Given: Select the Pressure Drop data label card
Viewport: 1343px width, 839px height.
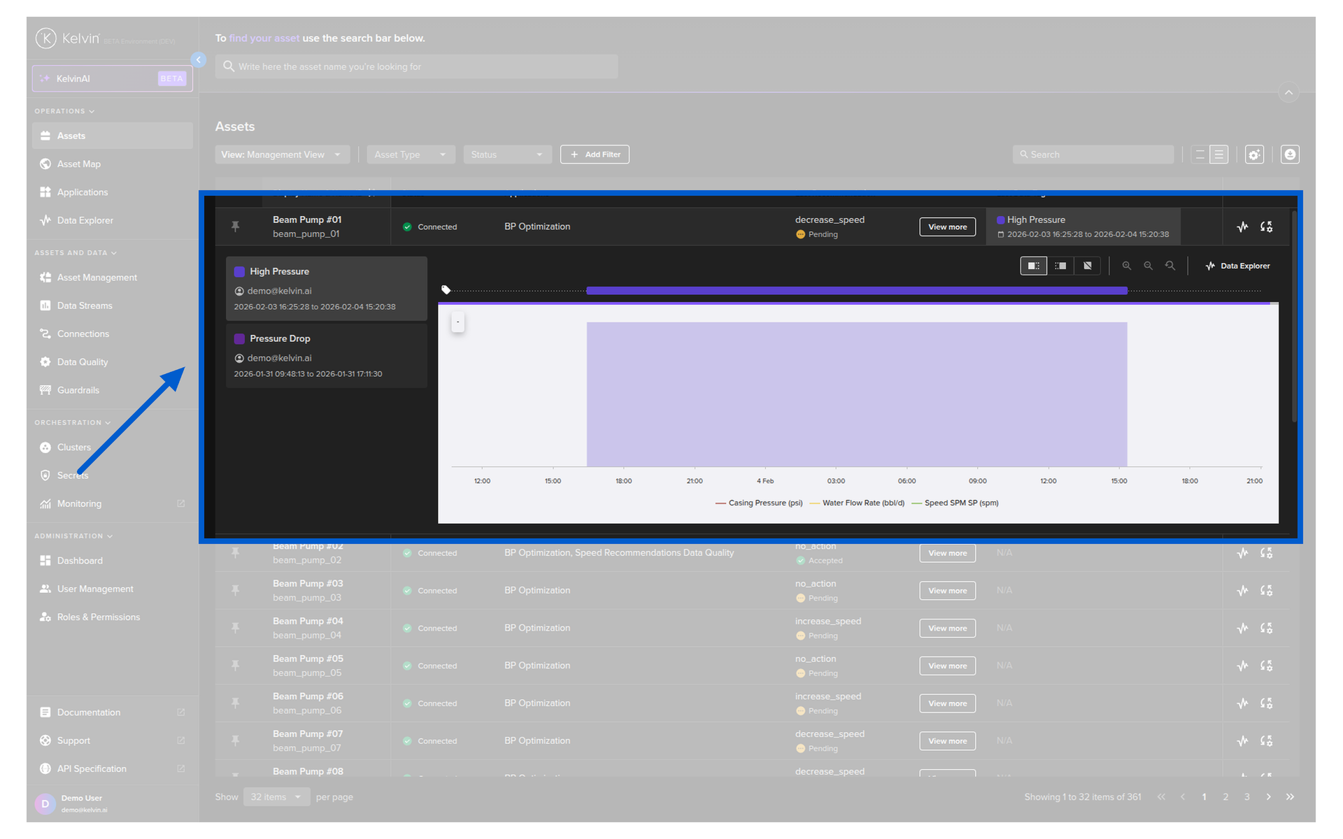Looking at the screenshot, I should pos(326,356).
